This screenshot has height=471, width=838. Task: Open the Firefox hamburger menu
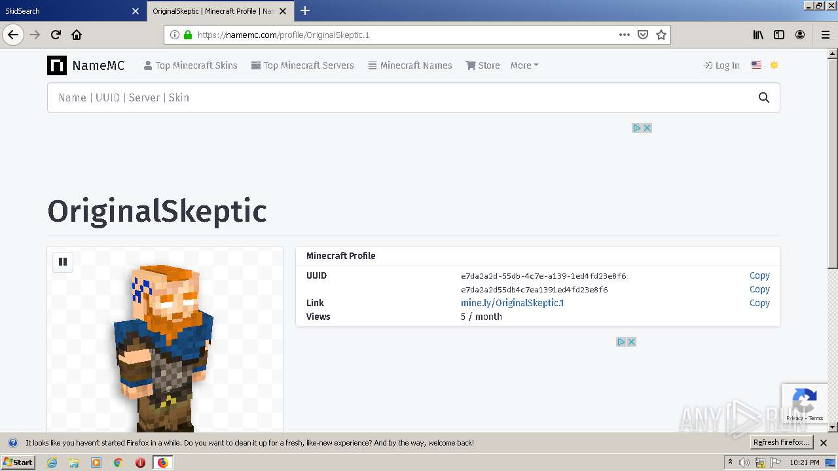826,35
